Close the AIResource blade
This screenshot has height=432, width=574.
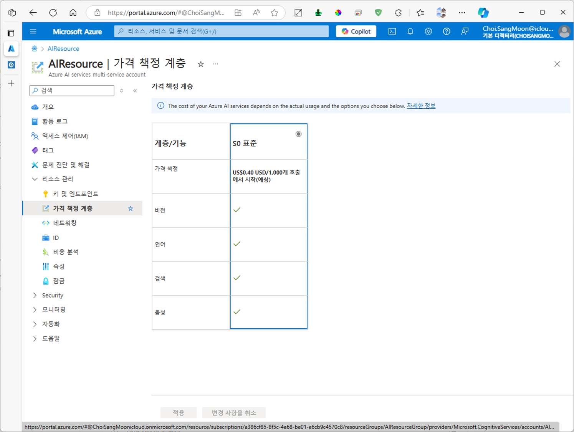point(557,64)
